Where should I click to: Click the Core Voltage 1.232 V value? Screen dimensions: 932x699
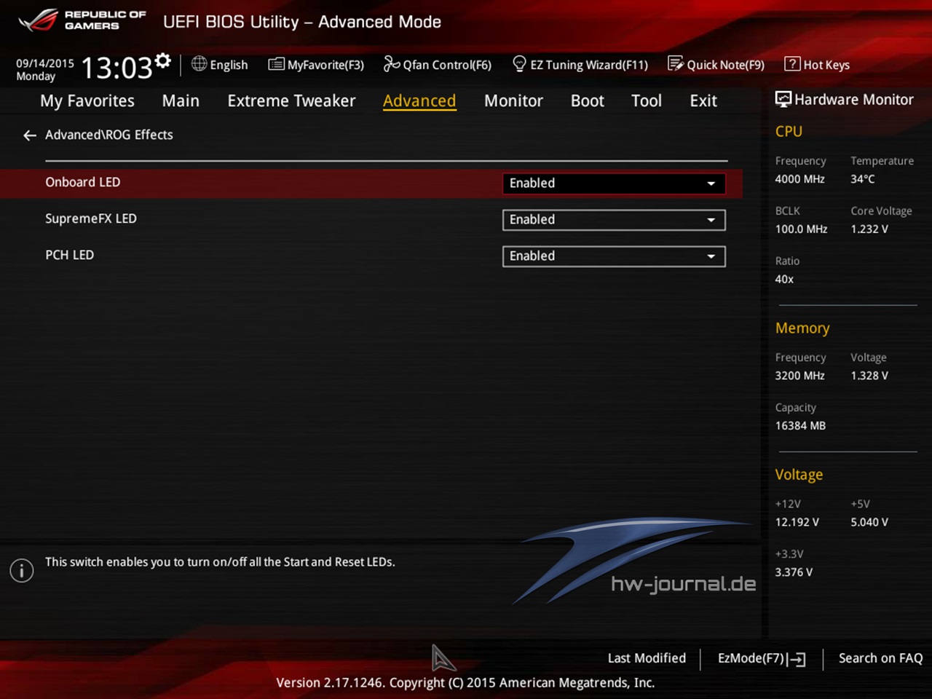coord(869,229)
